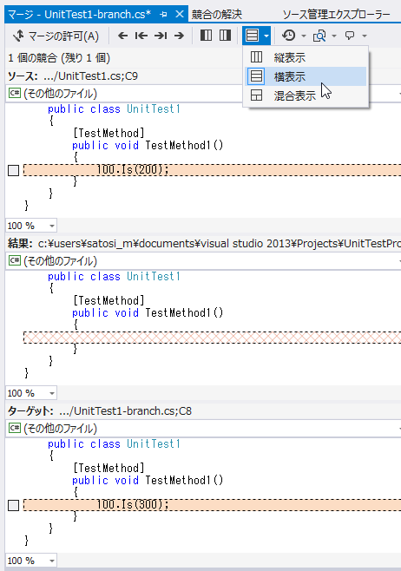Click ターゲット: .../UnitTest1-branch.cs;C8 label
The width and height of the screenshot is (401, 571).
pyautogui.click(x=100, y=411)
